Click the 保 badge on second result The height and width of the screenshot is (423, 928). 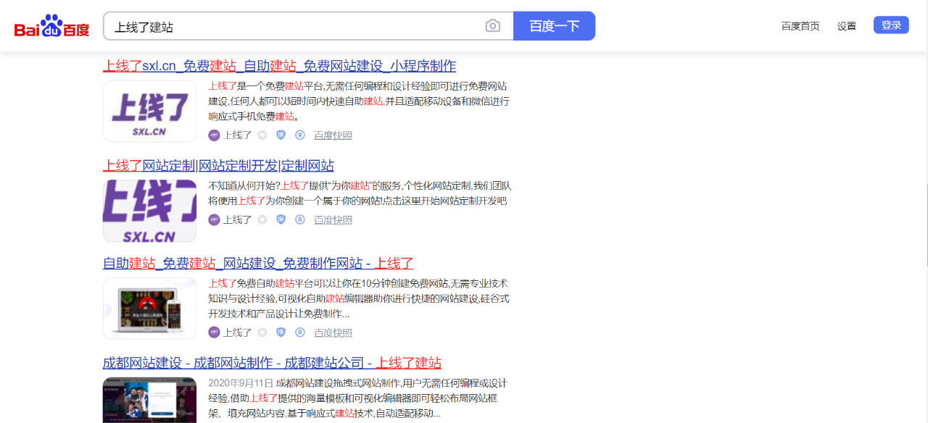click(x=281, y=219)
